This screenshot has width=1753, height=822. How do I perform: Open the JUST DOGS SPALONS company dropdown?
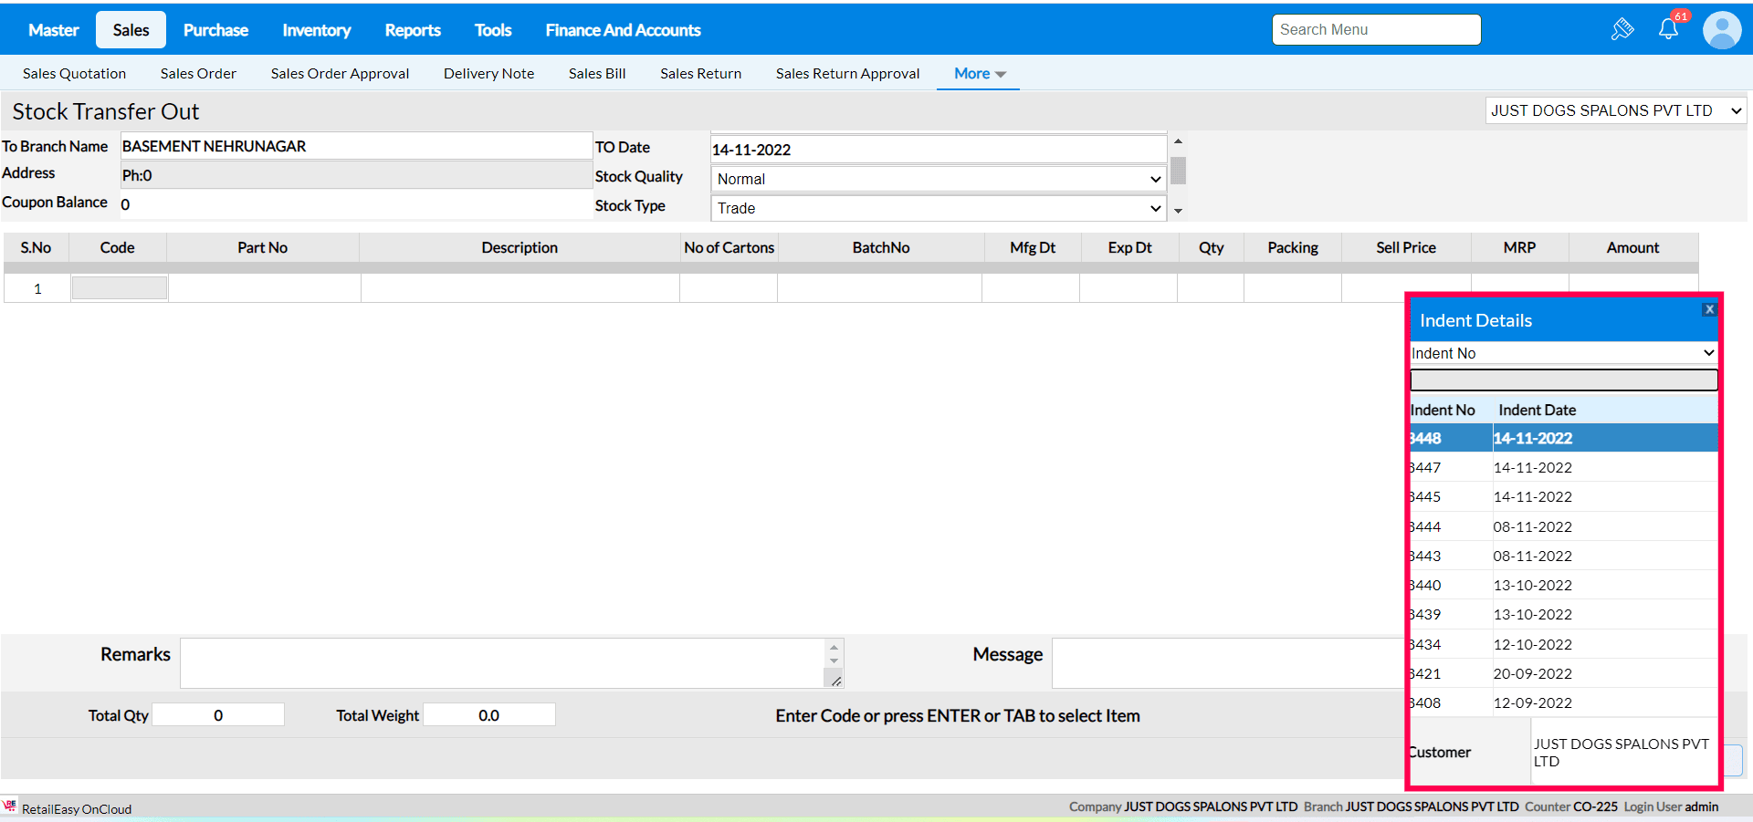point(1615,110)
